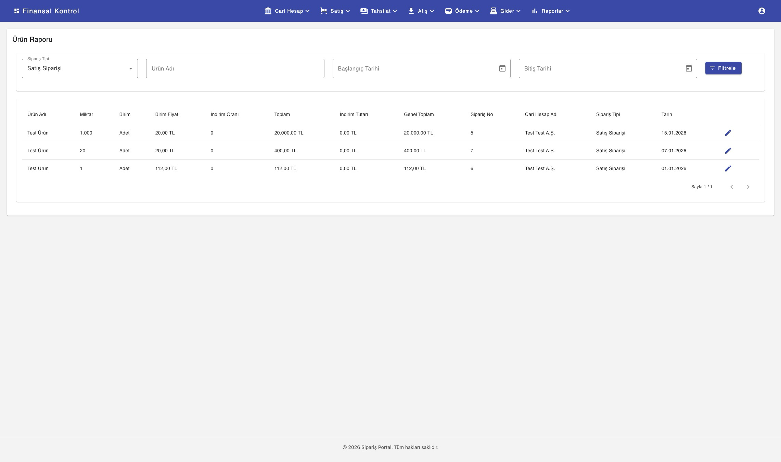781x462 pixels.
Task: Click pencil icon for order number 7
Action: coord(728,151)
